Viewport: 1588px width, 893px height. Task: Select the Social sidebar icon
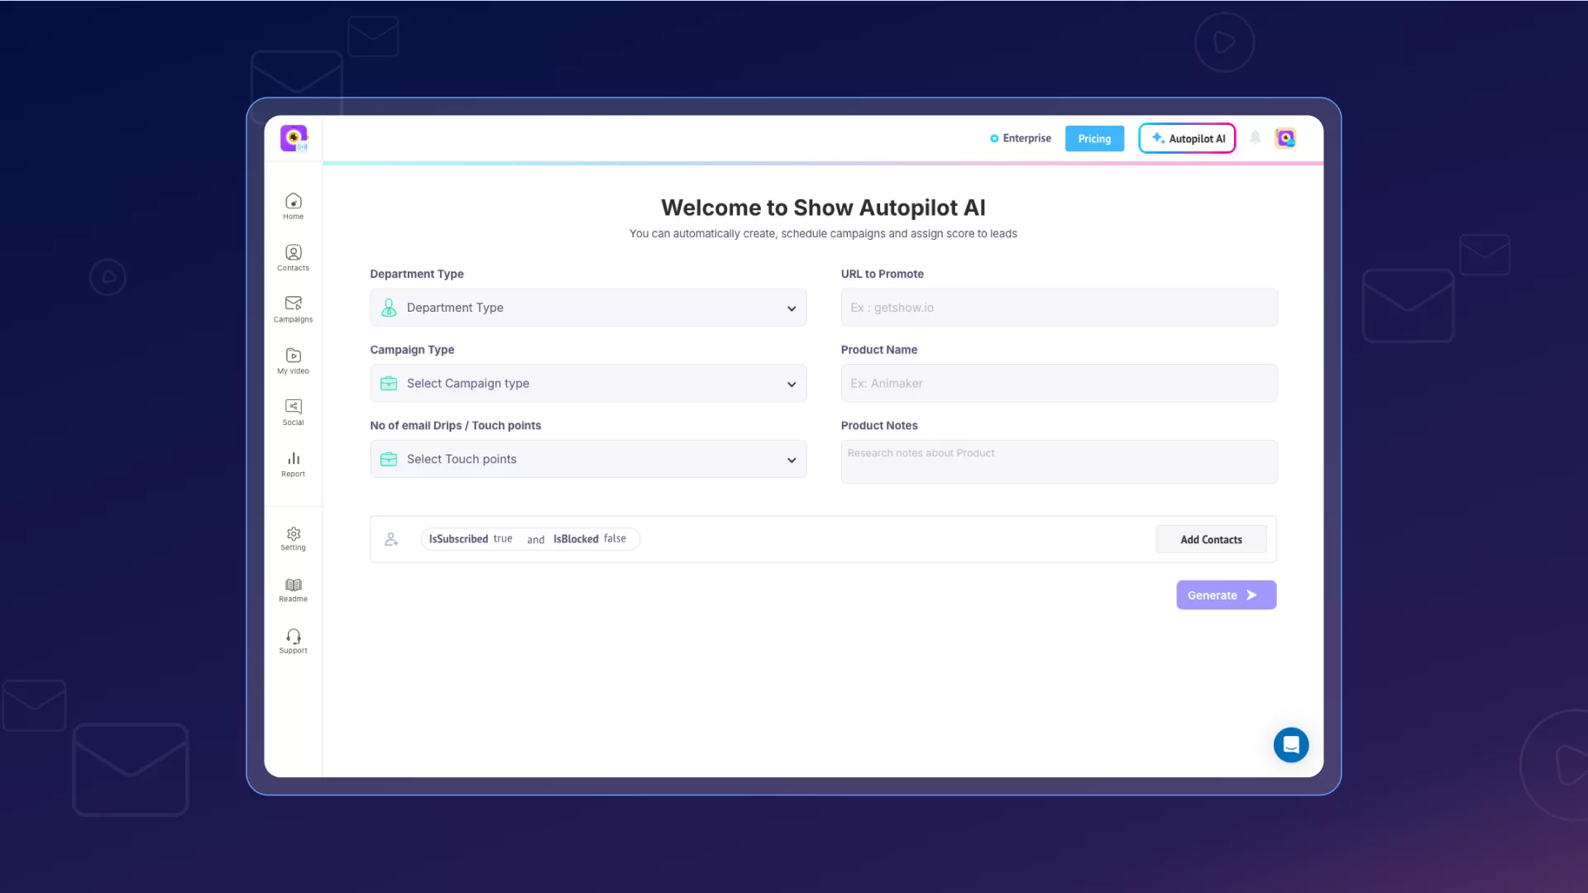[x=293, y=407]
